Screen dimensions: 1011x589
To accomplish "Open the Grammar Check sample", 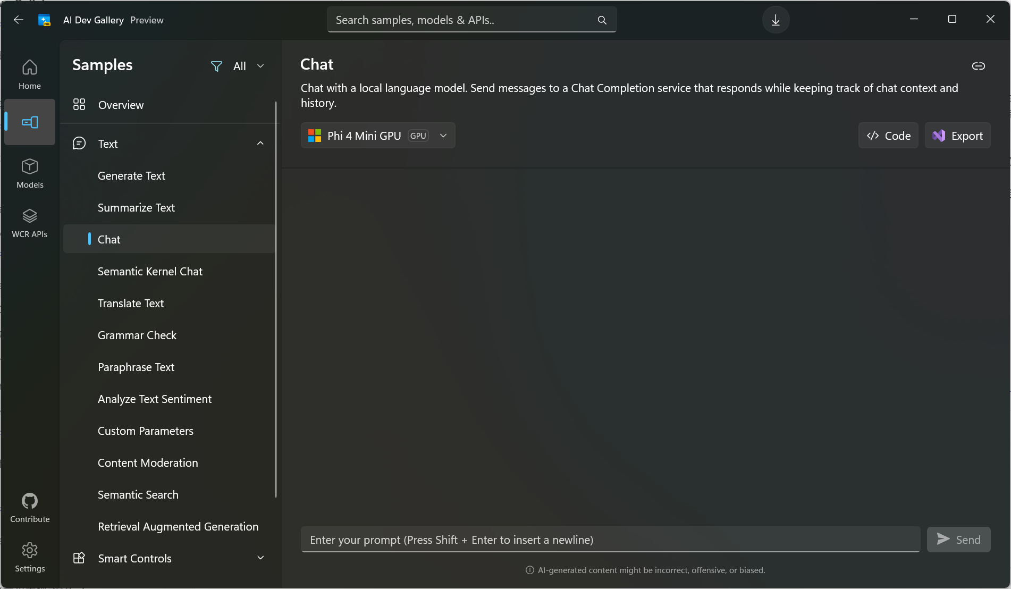I will [137, 335].
